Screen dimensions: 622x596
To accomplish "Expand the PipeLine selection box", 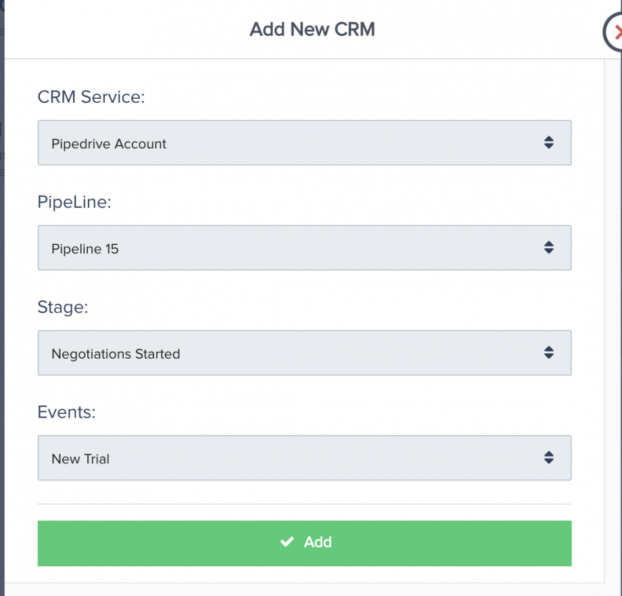I will (304, 248).
